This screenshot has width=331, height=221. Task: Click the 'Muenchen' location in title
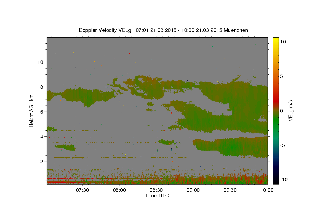tap(236, 30)
